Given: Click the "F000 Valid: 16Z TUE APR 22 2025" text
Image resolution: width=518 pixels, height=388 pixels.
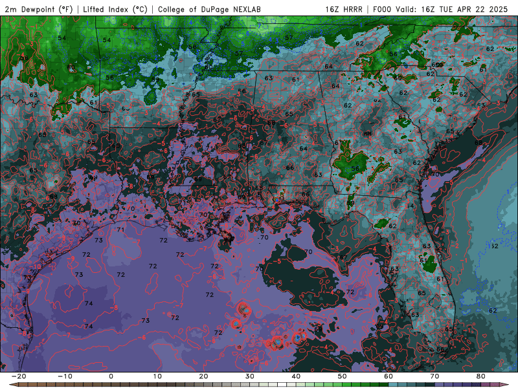Looking at the screenshot, I should click(440, 9).
